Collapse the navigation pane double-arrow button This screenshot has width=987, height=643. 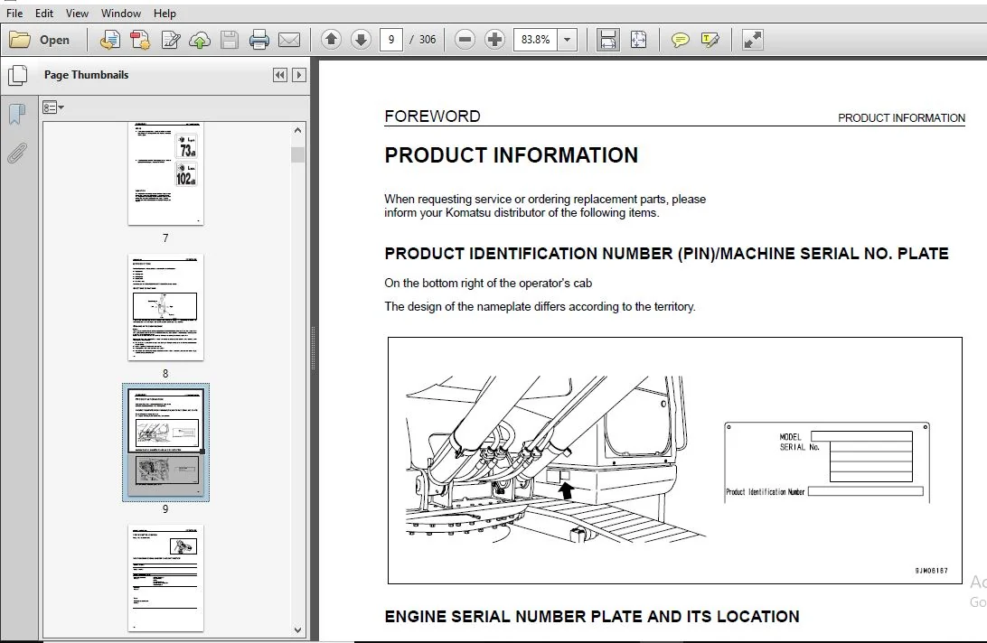click(x=280, y=75)
